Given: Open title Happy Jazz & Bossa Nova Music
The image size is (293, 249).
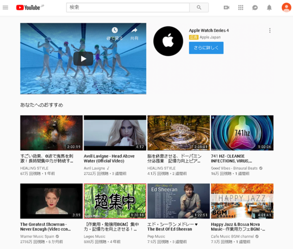Looking at the screenshot, I should point(238,226).
